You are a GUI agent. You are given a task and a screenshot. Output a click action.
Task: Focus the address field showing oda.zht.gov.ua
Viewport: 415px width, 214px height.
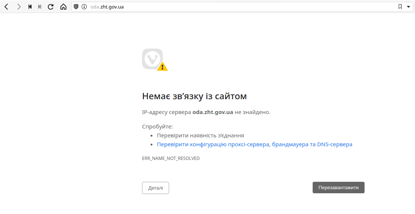coord(223,7)
